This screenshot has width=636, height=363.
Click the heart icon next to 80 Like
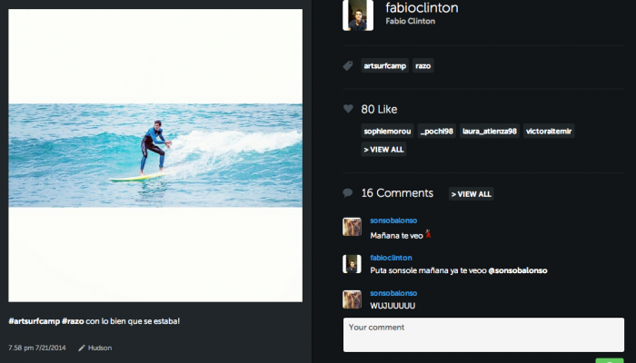click(348, 109)
